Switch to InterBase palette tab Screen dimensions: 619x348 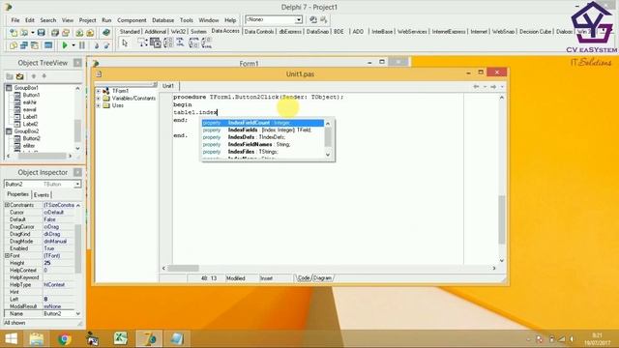[x=382, y=32]
